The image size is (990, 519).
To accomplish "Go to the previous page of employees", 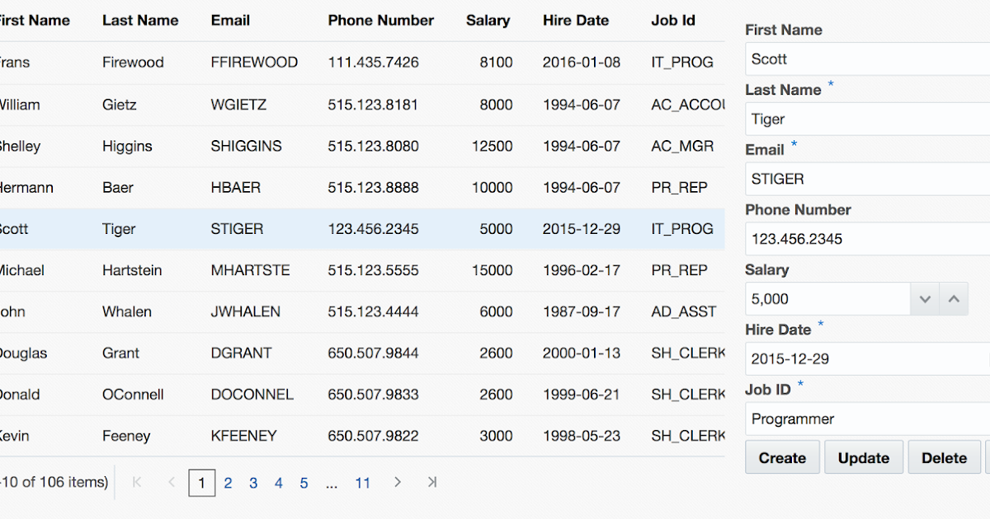I will coord(170,483).
